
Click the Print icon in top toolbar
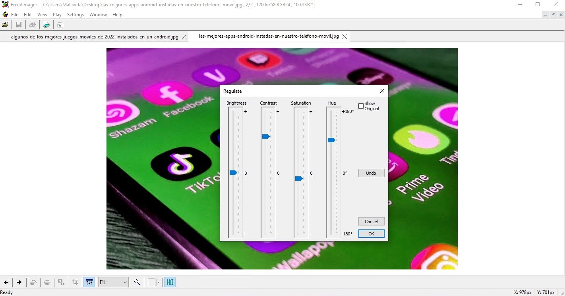tap(33, 25)
